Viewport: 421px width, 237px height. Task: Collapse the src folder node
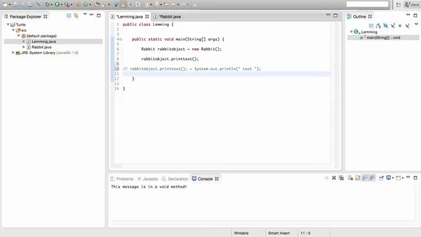[x=13, y=30]
